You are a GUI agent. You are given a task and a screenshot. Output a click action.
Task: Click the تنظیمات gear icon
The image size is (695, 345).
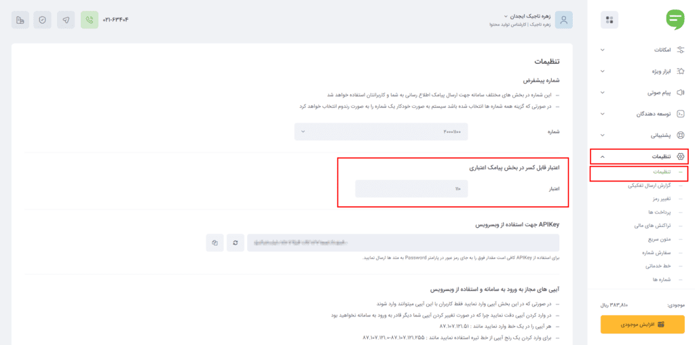pyautogui.click(x=681, y=157)
